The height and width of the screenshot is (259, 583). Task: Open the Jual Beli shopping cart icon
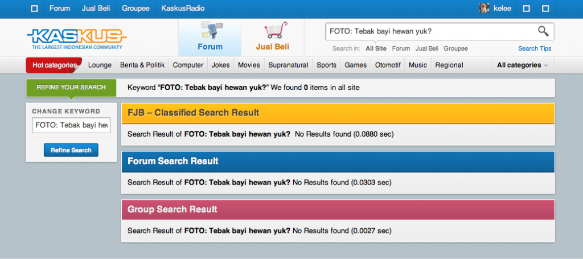point(276,30)
